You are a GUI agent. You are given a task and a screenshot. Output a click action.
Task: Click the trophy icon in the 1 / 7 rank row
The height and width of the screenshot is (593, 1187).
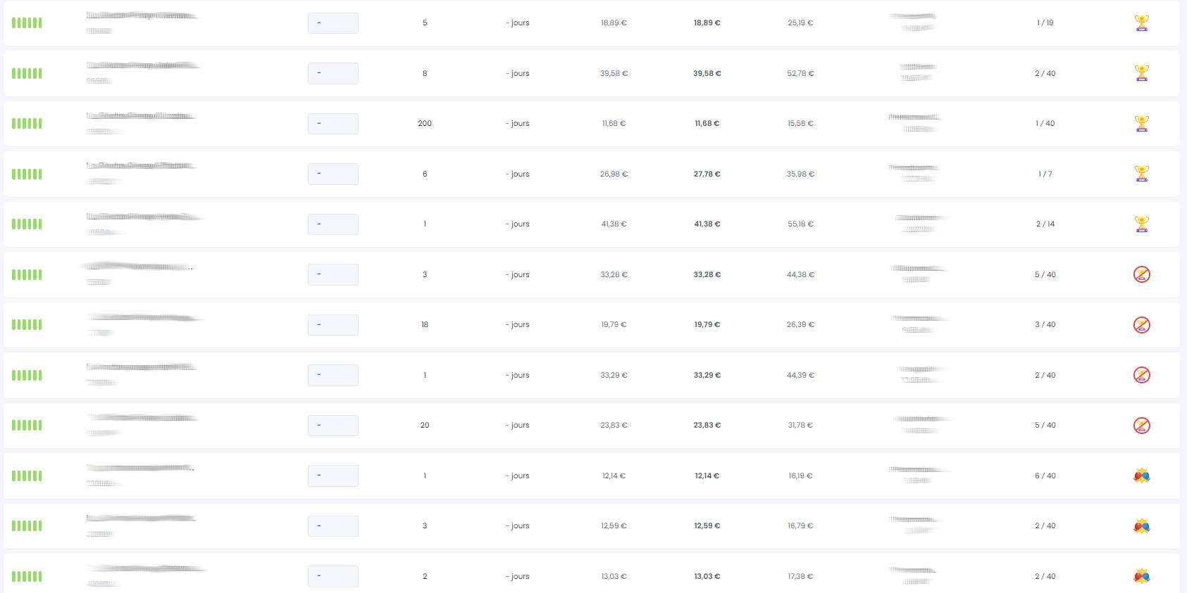(x=1142, y=174)
